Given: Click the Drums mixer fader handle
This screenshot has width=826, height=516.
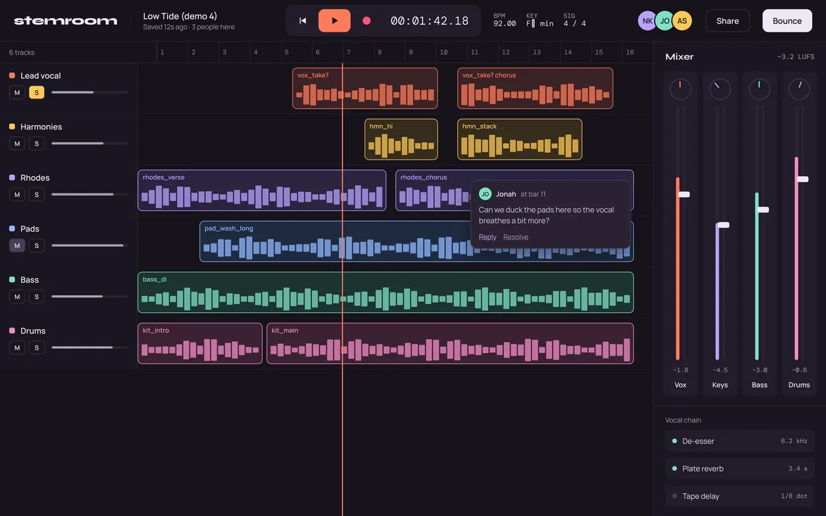Looking at the screenshot, I should tap(803, 179).
